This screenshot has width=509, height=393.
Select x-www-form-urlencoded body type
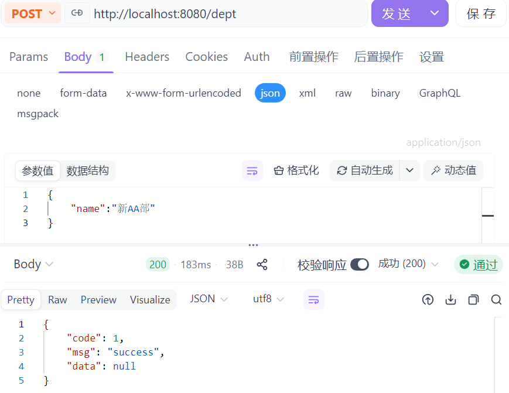(x=183, y=93)
